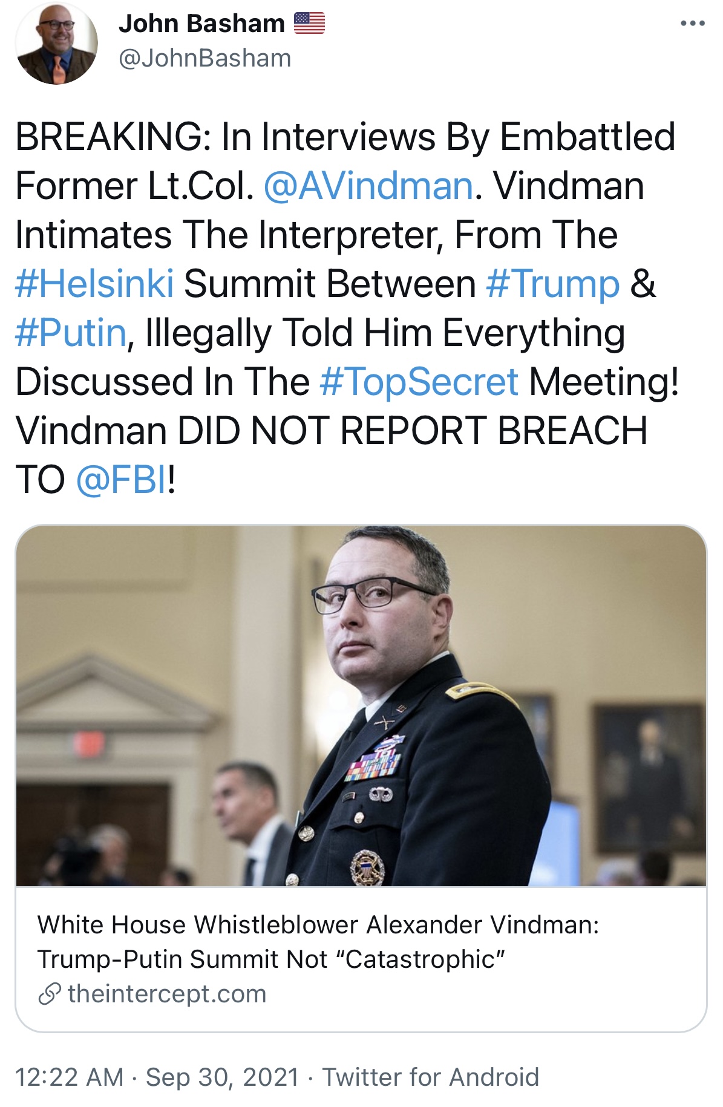Open the #Helsinki hashtag

coord(94,284)
